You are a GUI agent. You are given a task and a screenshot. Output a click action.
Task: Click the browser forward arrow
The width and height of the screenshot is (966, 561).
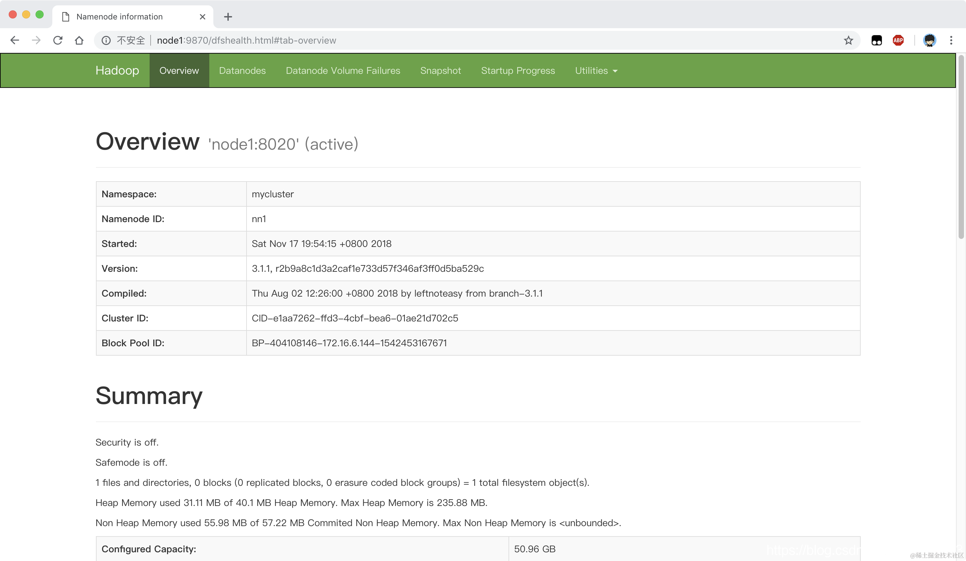click(x=36, y=40)
